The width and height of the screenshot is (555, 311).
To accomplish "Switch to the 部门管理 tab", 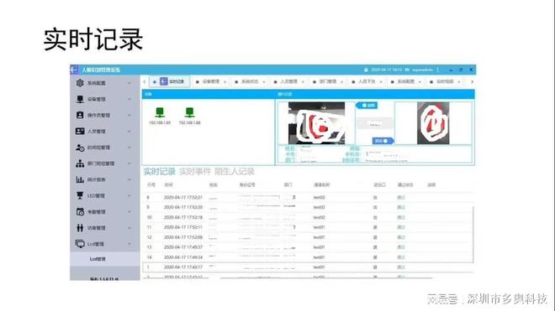I will (328, 81).
